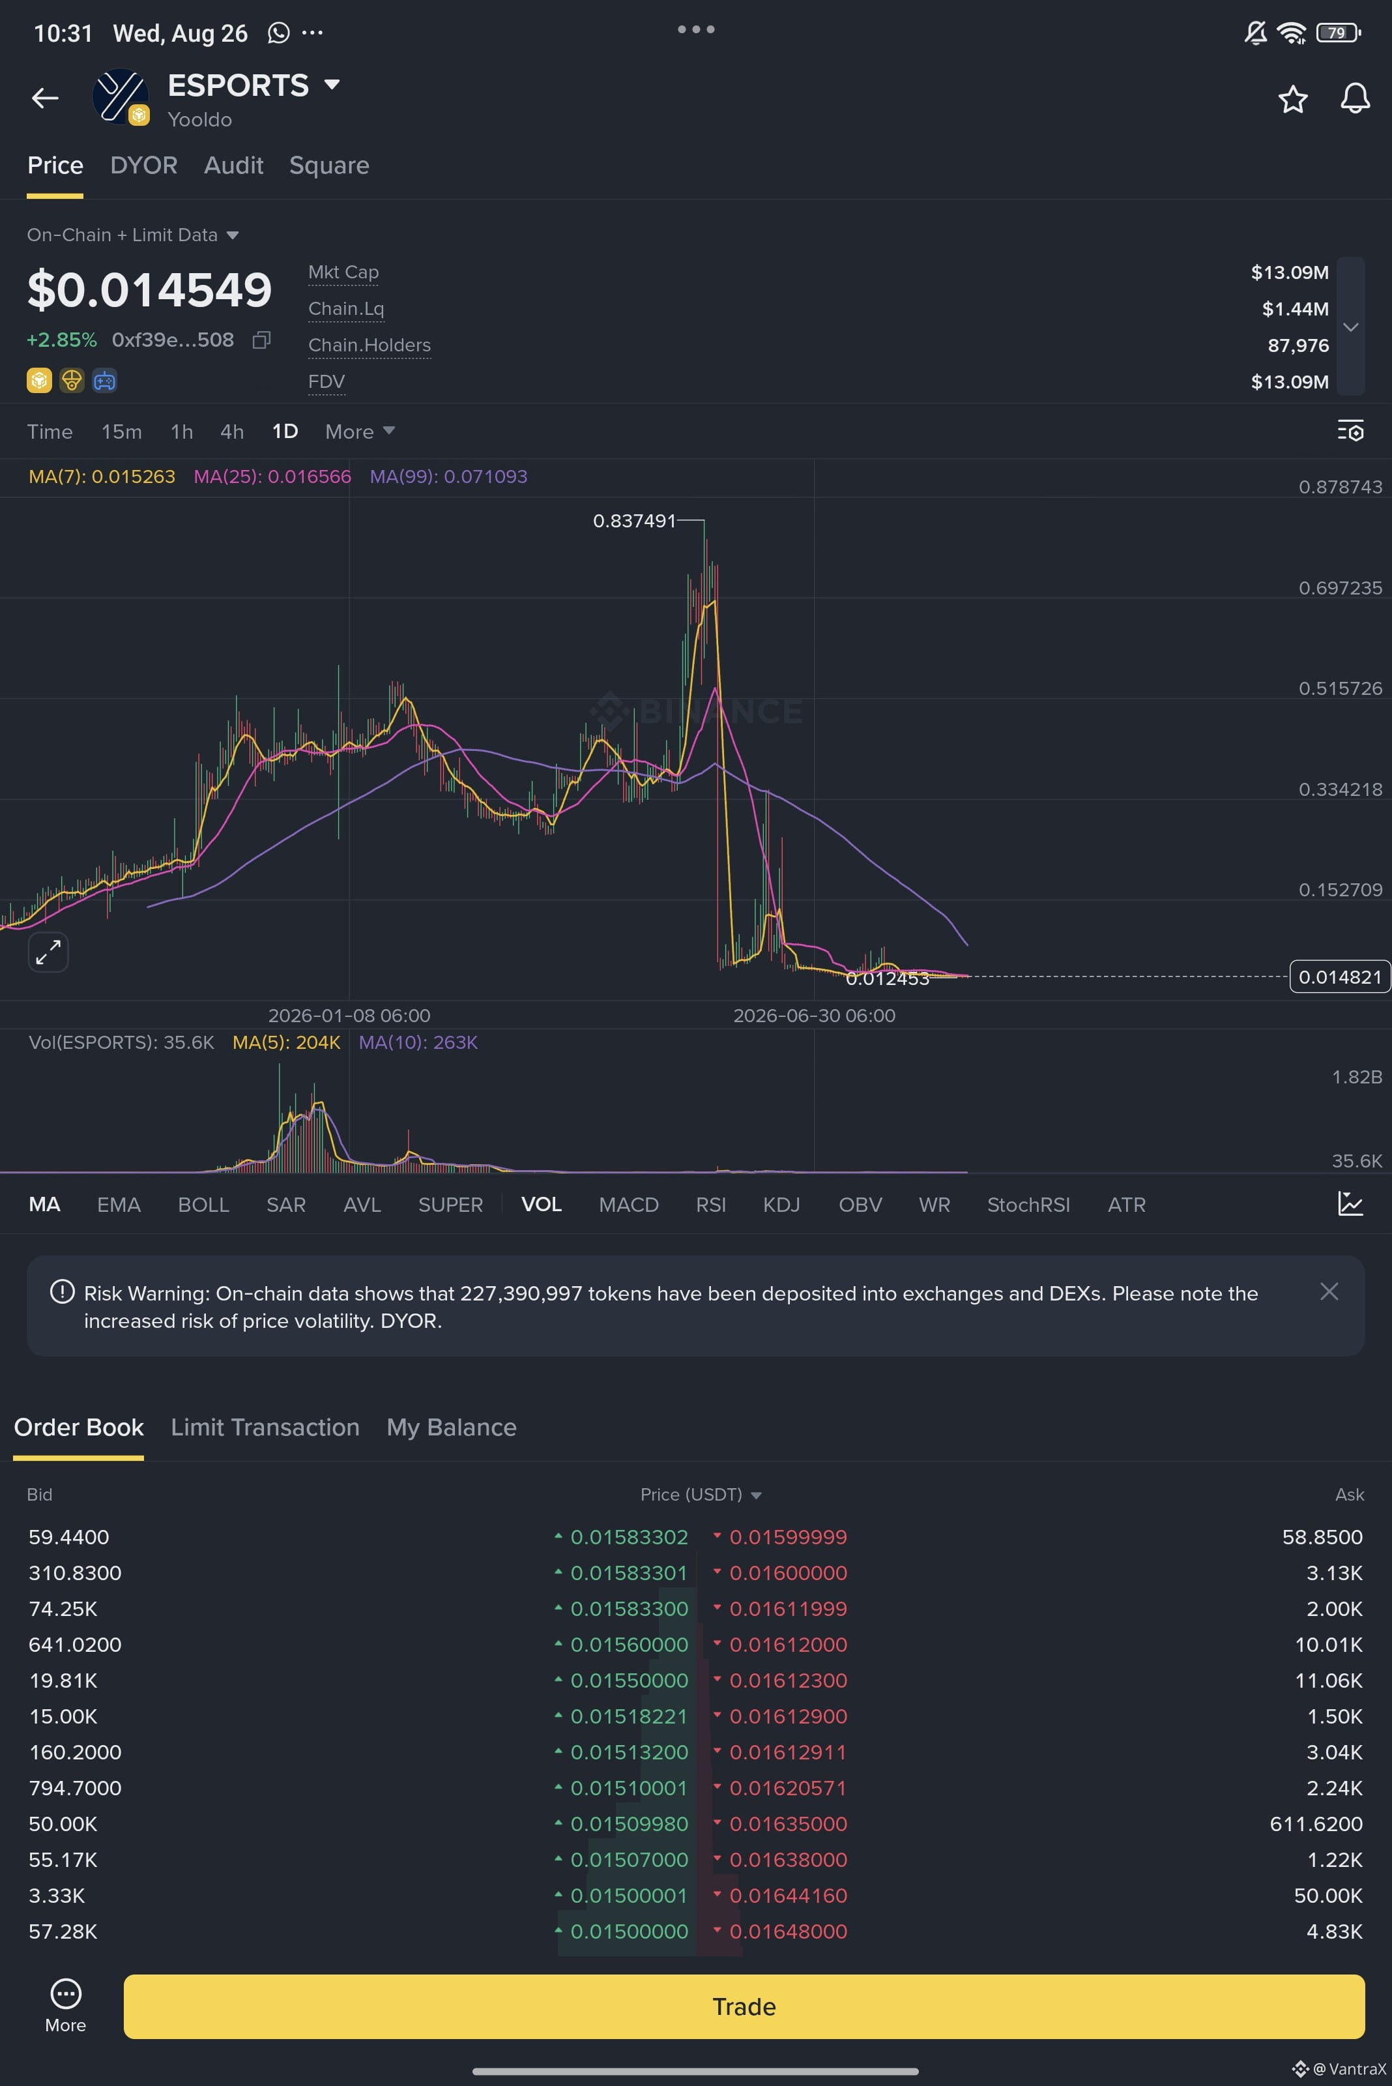Open the three-dot multitasking menu at top center

pyautogui.click(x=696, y=29)
